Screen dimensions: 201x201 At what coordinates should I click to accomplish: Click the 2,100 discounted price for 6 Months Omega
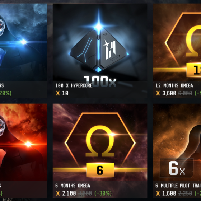69,193
